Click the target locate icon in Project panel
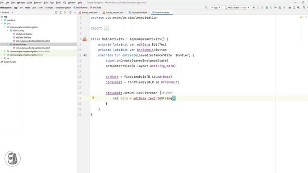The width and height of the screenshot is (308, 173). (56, 12)
